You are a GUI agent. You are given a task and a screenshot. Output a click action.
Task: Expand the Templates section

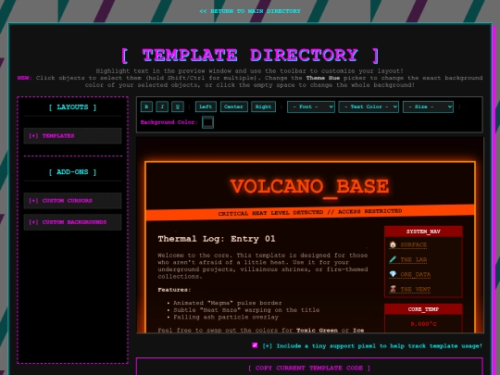[72, 136]
